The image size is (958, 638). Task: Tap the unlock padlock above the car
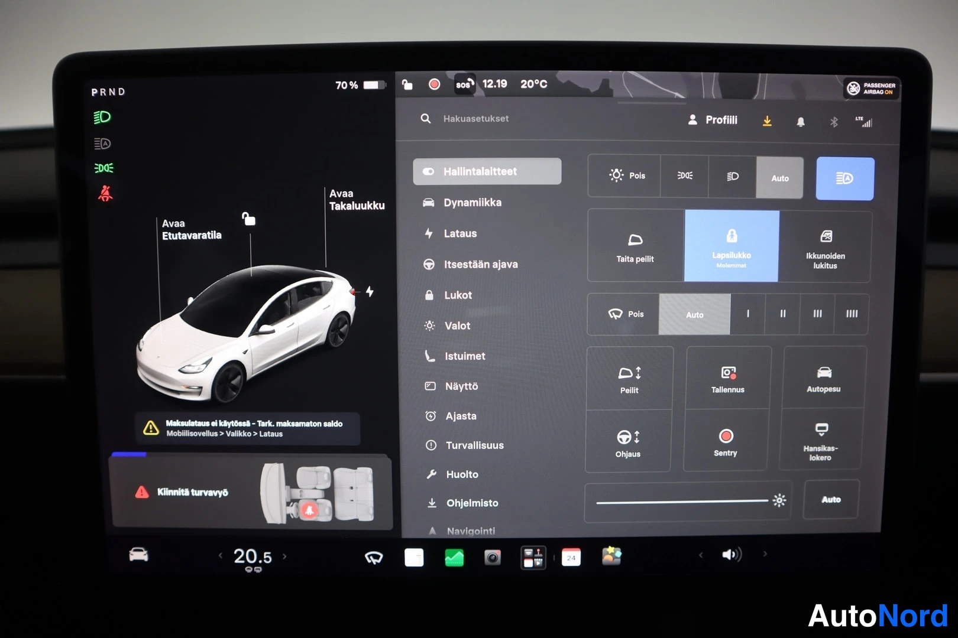click(x=248, y=219)
